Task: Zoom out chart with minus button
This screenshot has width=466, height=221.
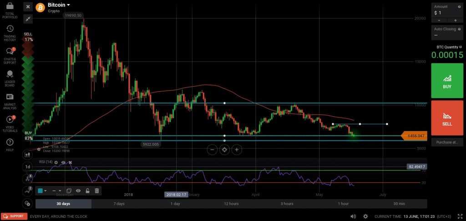Action: point(212,150)
